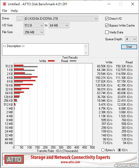Open the 512 B I/O size dropdown
The image size is (139, 168).
[34, 26]
